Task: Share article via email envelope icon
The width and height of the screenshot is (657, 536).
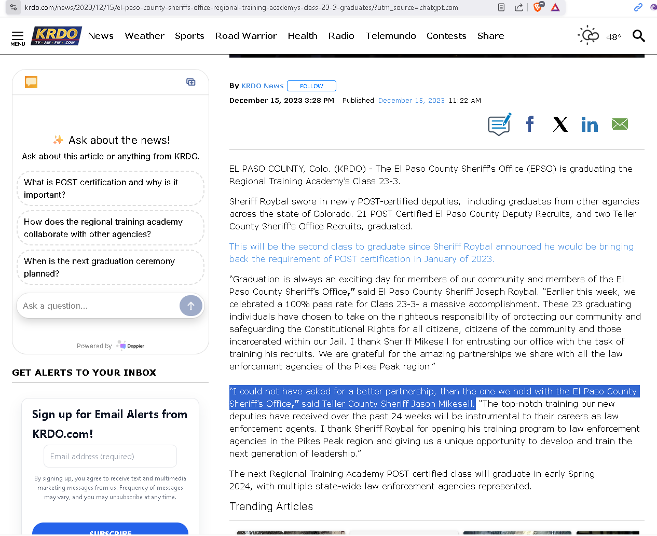Action: pyautogui.click(x=620, y=124)
